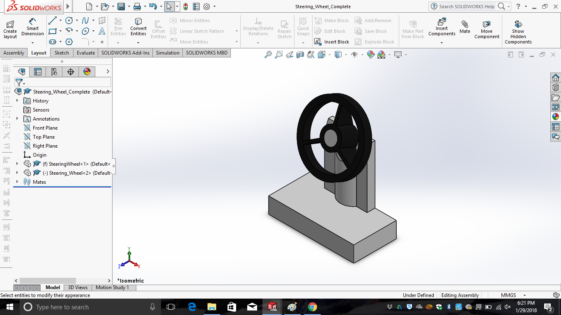561x315 pixels.
Task: Open the Convert Entities dropdown arrow
Action: (x=138, y=42)
